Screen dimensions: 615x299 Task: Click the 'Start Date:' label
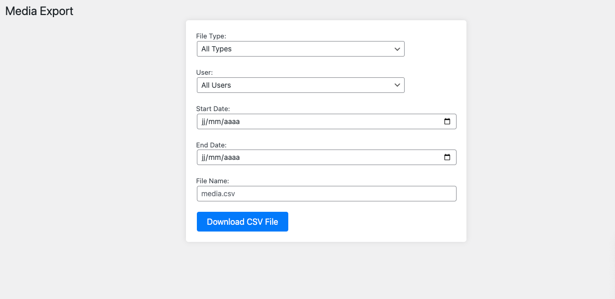pos(213,108)
